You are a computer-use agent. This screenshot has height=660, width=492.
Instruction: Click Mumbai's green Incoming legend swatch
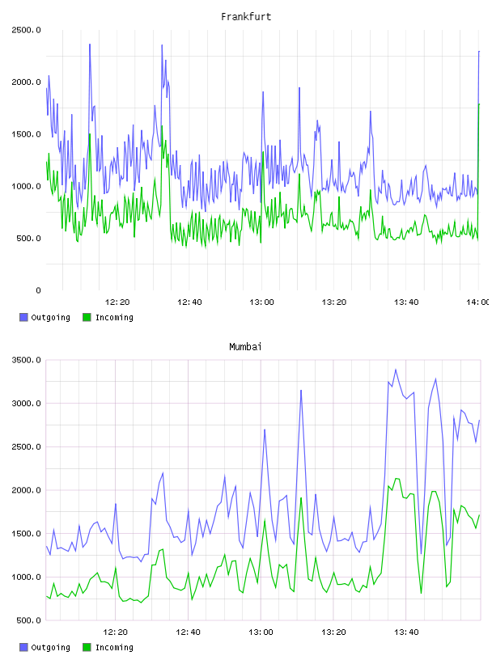(x=87, y=647)
